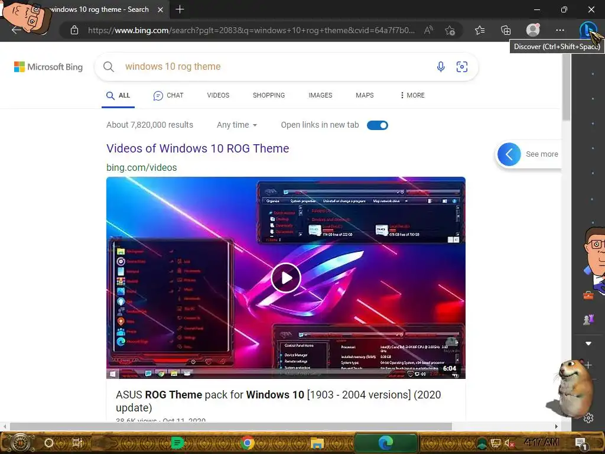This screenshot has width=605, height=454.
Task: Play the ROG theme video
Action: pos(286,278)
